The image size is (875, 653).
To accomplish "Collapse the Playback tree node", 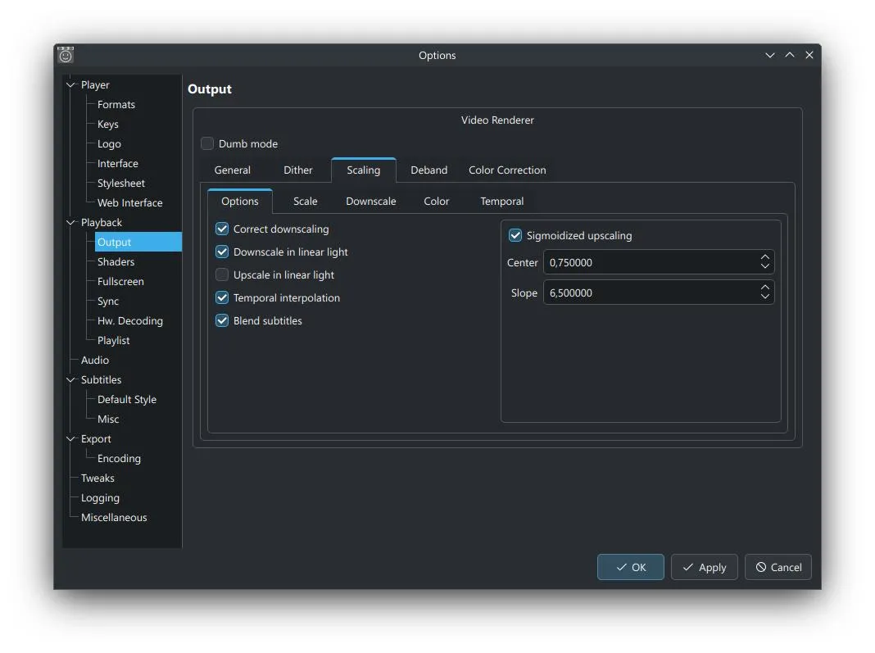I will (71, 222).
